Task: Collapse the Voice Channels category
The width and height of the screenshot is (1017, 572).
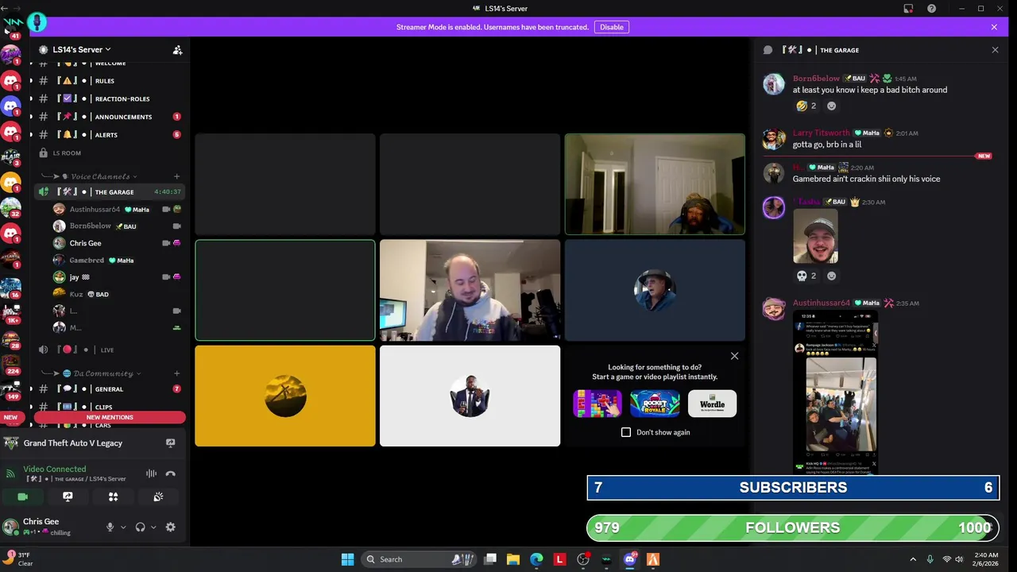Action: coord(100,176)
